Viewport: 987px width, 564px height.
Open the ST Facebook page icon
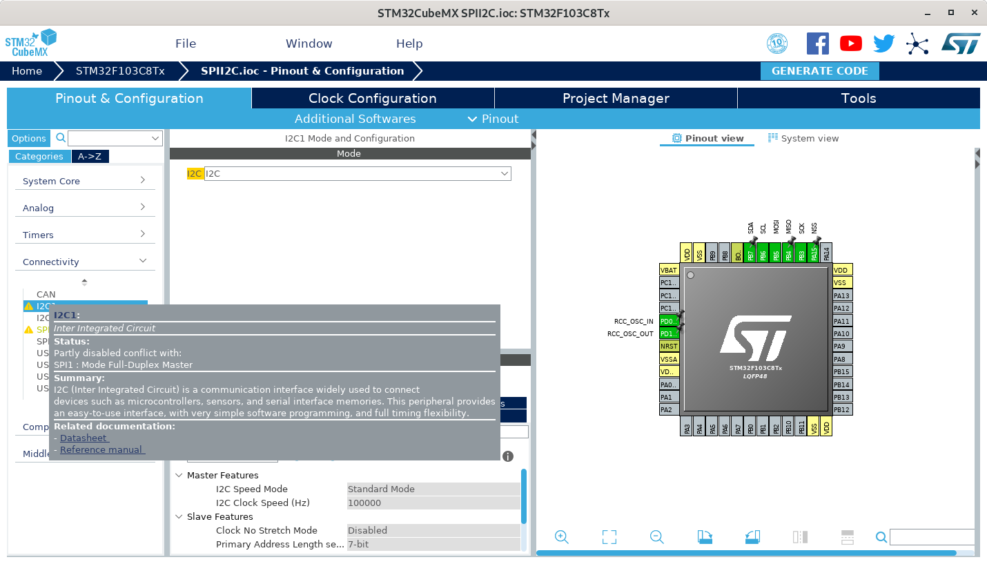click(818, 43)
